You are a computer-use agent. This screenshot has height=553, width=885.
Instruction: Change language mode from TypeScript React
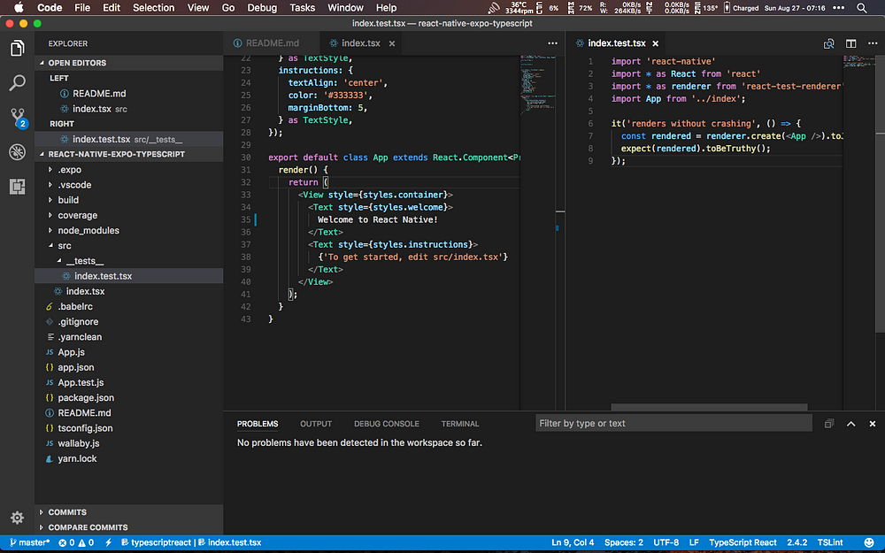click(743, 542)
